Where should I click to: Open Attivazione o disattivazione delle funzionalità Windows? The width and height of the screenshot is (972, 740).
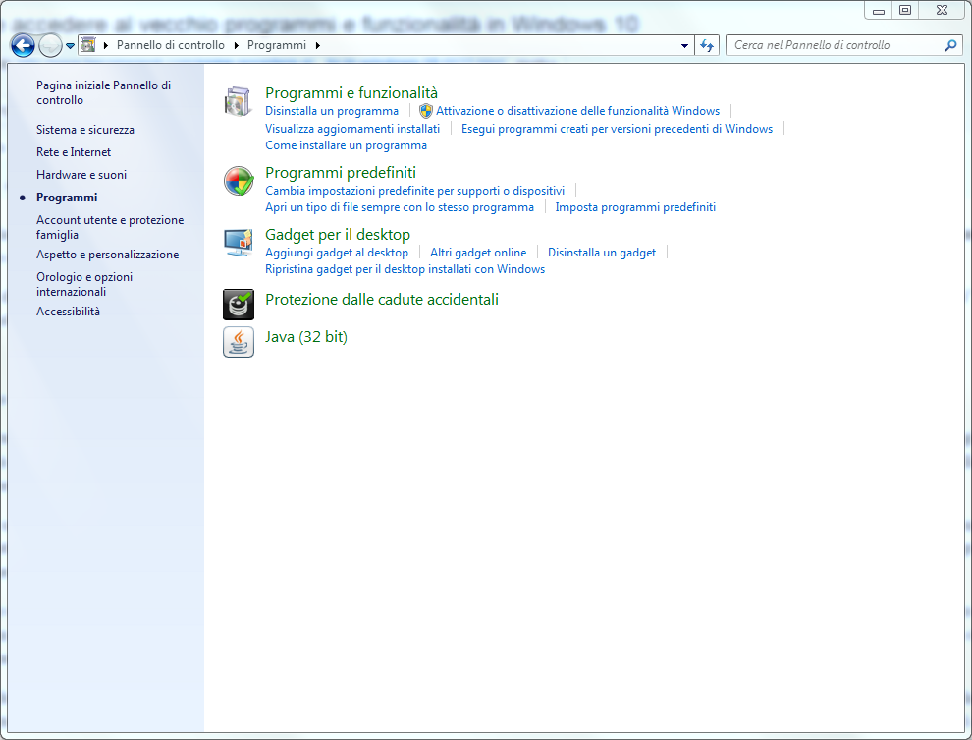tap(577, 111)
